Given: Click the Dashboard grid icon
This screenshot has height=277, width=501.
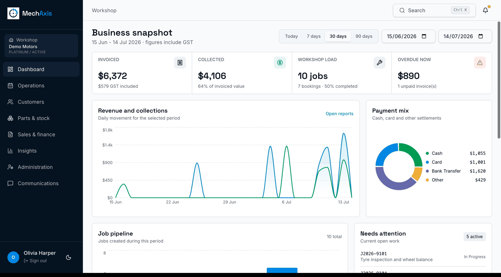Looking at the screenshot, I should pyautogui.click(x=10, y=69).
